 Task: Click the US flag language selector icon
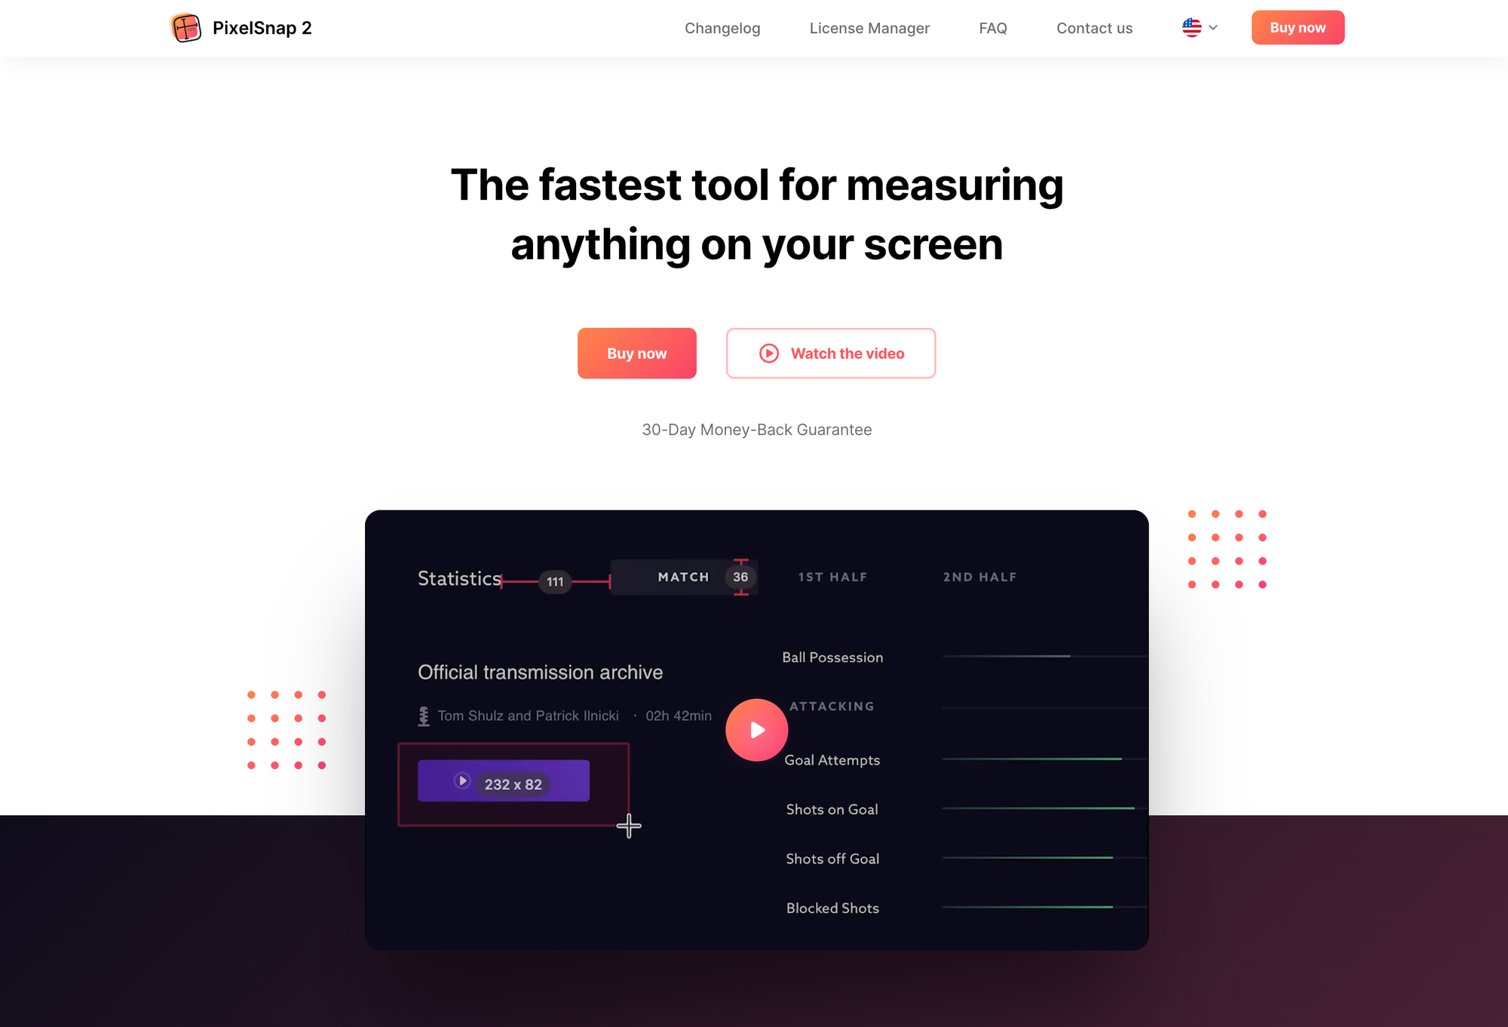1193,27
